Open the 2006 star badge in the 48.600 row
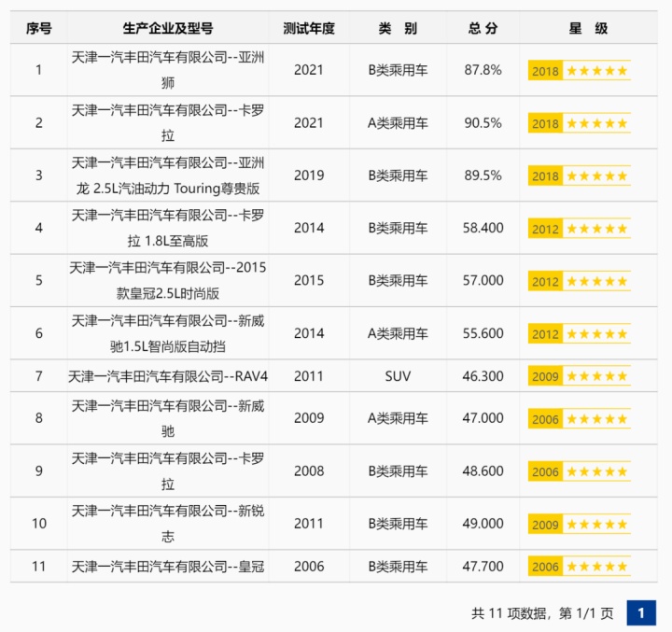 coord(579,471)
